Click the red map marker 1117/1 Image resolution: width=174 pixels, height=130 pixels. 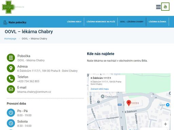pos(129,103)
